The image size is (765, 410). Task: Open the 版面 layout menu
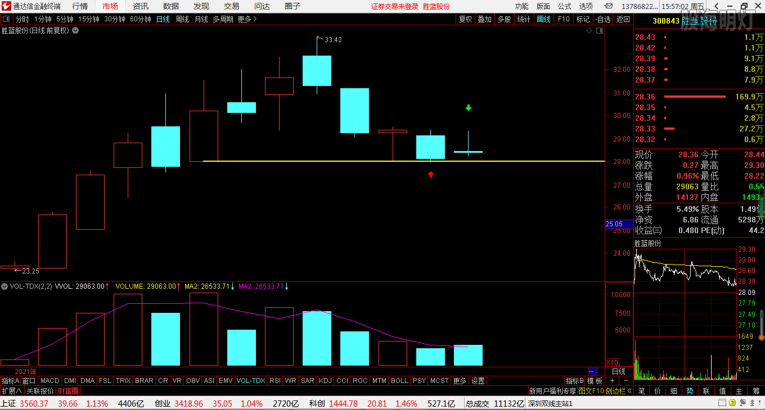tap(543, 6)
